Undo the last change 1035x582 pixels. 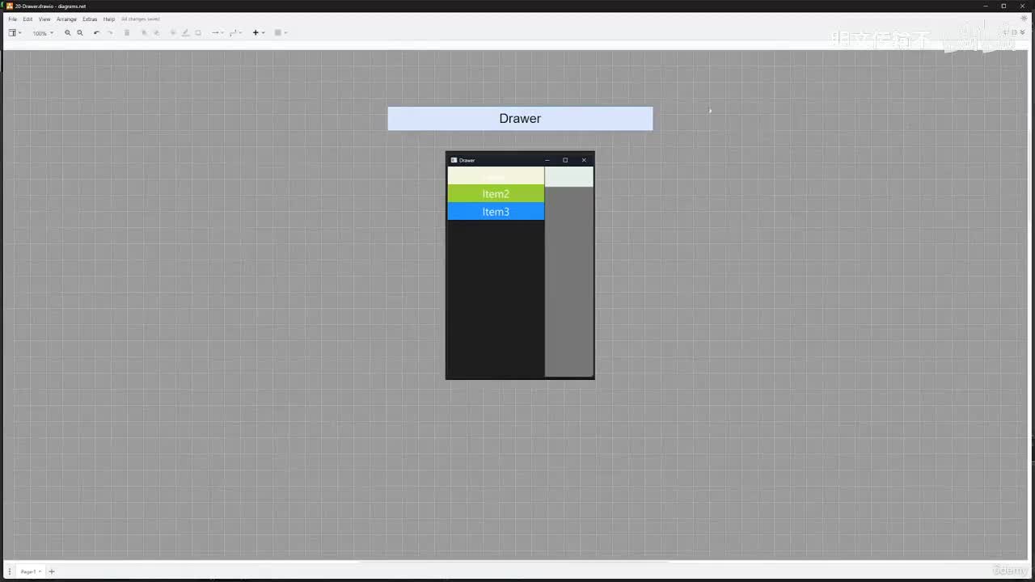click(x=97, y=33)
